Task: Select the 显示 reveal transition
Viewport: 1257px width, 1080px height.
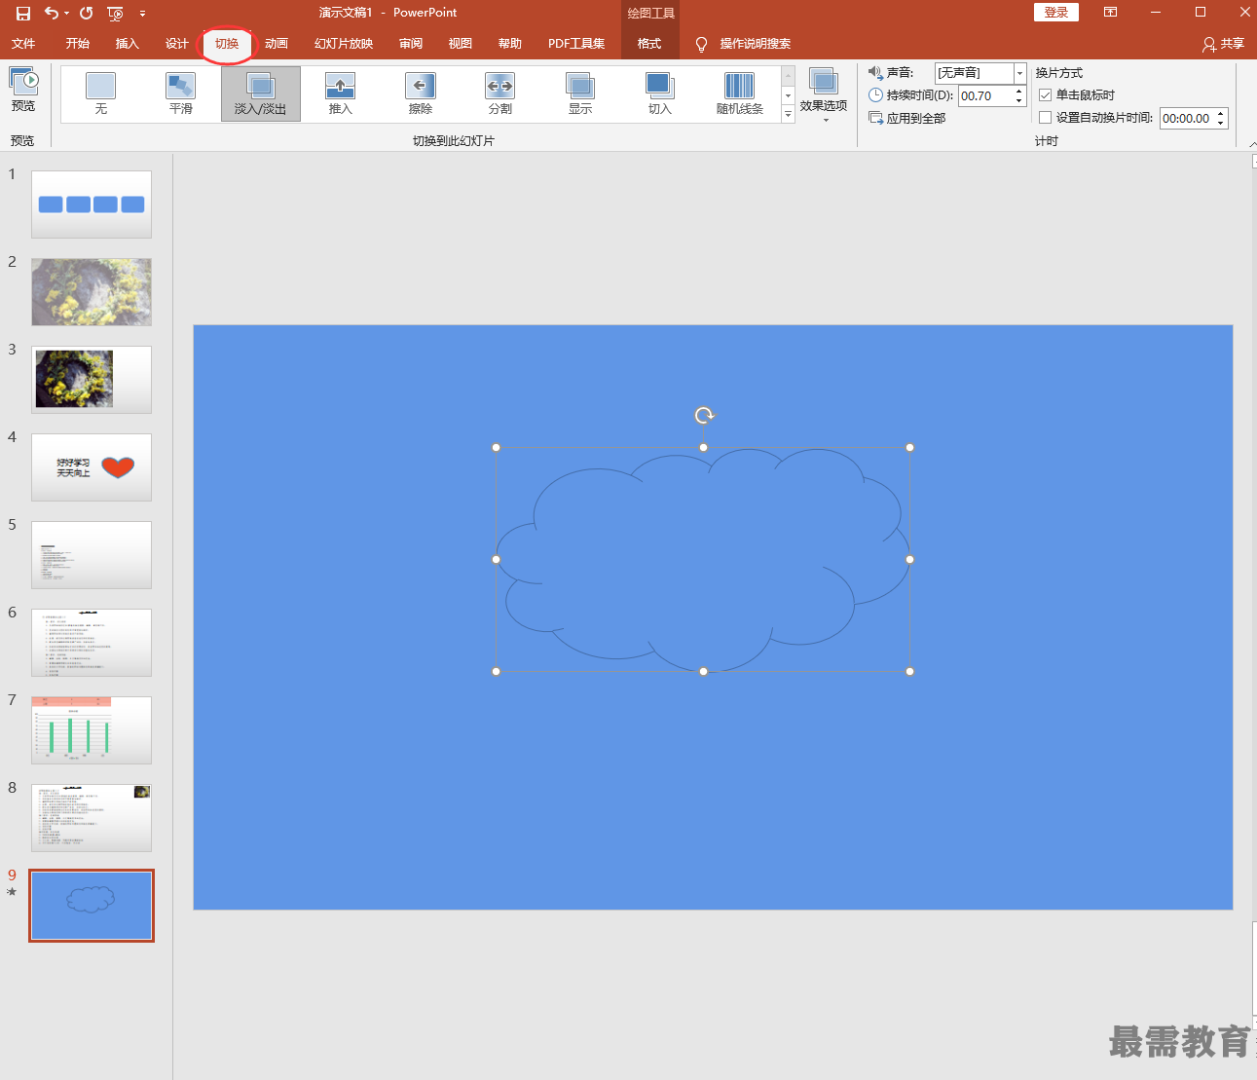Action: point(580,93)
